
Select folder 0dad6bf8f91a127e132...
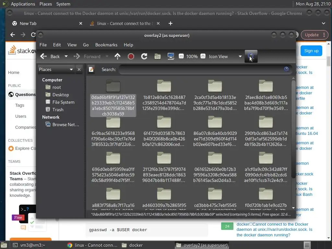[x=113, y=98]
